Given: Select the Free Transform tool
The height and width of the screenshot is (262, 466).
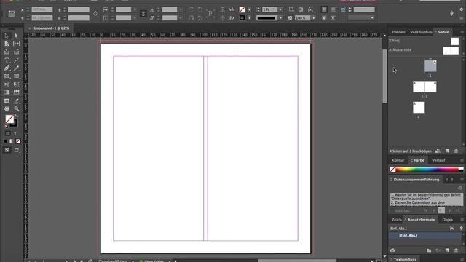Looking at the screenshot, I should click(x=16, y=84).
